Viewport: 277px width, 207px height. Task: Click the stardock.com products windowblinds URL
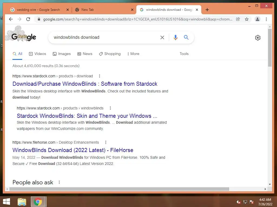(x=60, y=108)
